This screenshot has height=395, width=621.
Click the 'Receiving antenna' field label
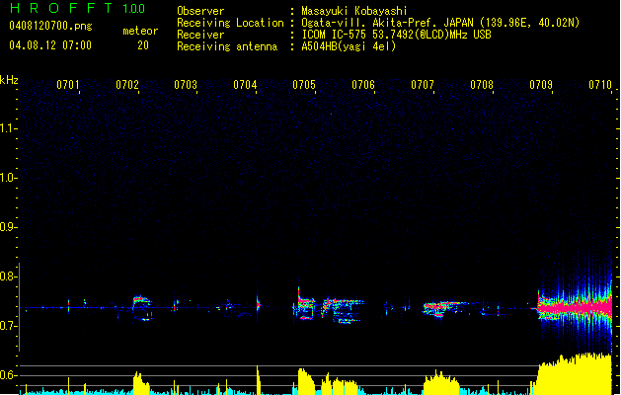click(x=227, y=46)
